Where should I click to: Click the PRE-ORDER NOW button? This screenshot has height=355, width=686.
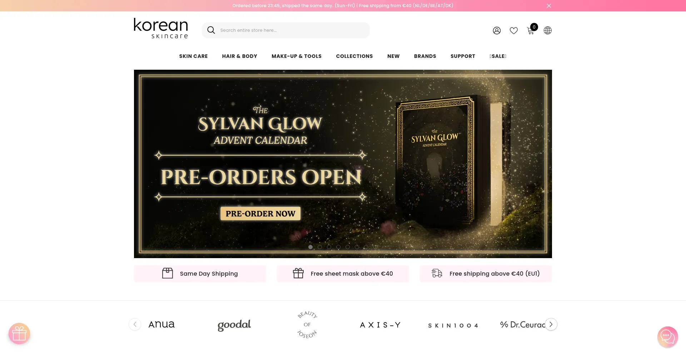click(260, 214)
